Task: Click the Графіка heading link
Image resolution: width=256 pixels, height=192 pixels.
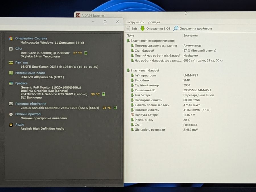Action: [21, 83]
